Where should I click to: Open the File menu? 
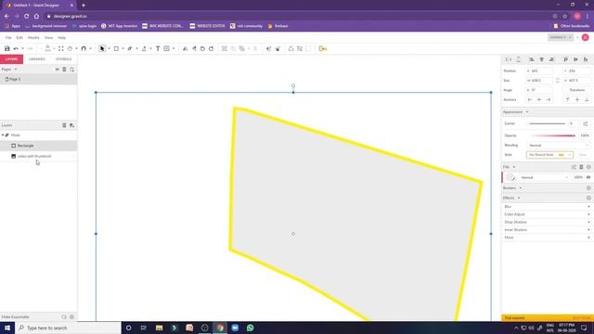(8, 38)
